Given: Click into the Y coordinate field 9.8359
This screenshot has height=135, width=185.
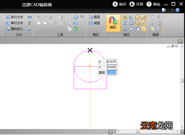Looking at the screenshot, I should tap(112, 67).
